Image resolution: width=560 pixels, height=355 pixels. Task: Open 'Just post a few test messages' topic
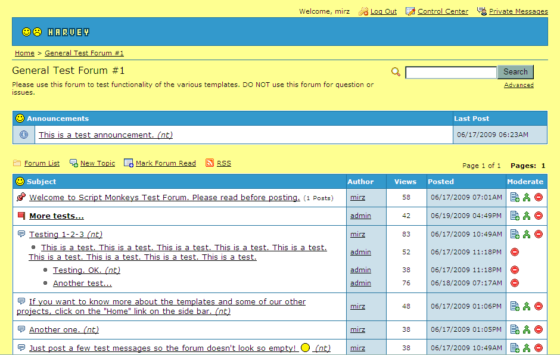pos(180,348)
